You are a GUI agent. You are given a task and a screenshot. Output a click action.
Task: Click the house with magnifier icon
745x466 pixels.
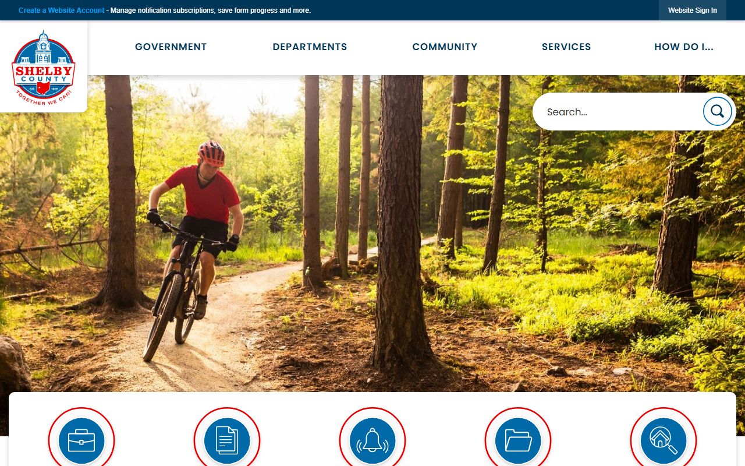(x=664, y=440)
